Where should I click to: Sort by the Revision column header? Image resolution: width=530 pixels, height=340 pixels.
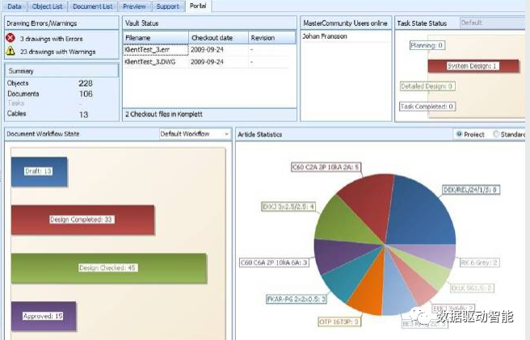tap(272, 38)
